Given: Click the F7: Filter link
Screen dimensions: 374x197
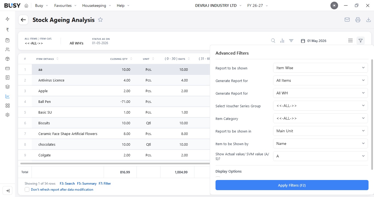Looking at the screenshot, I should 105,184.
